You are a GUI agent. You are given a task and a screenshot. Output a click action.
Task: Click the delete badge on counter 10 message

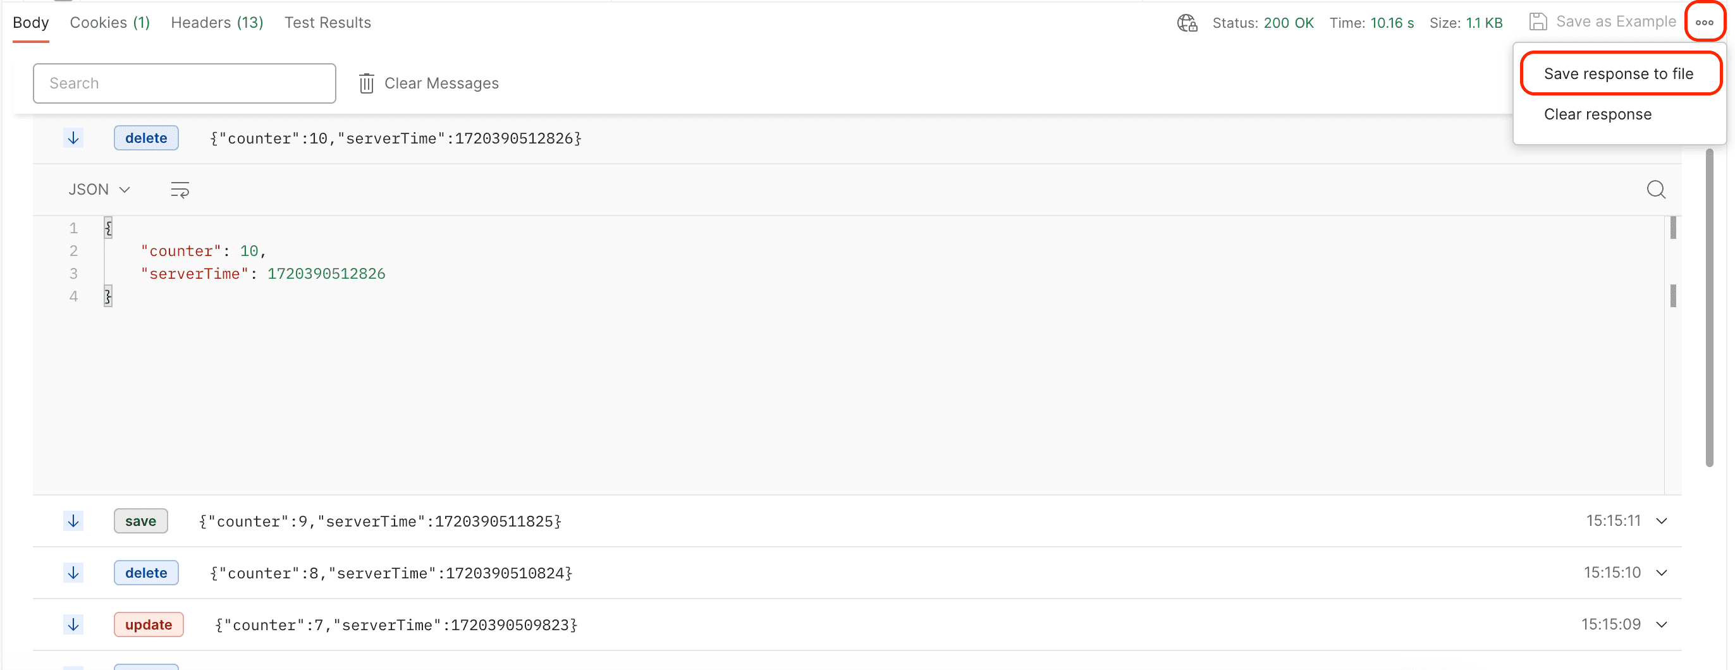click(146, 138)
